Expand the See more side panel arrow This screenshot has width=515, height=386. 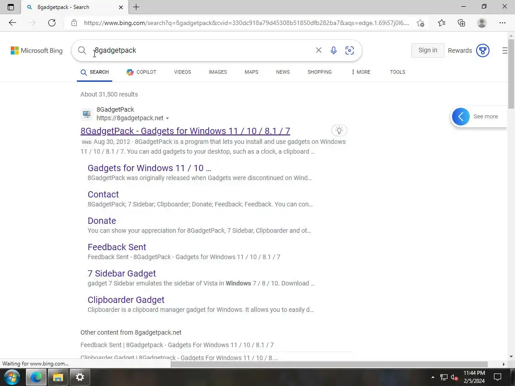461,117
